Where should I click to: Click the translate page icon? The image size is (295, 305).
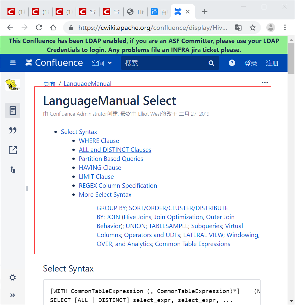coord(239,28)
